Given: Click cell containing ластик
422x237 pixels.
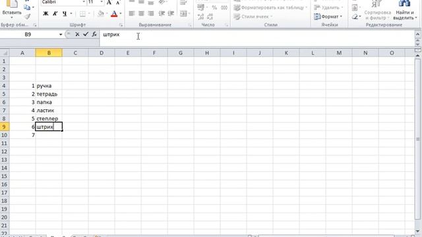Looking at the screenshot, I should (49, 111).
